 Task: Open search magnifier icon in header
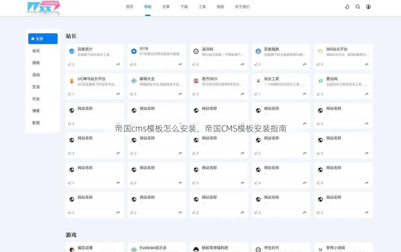[358, 7]
